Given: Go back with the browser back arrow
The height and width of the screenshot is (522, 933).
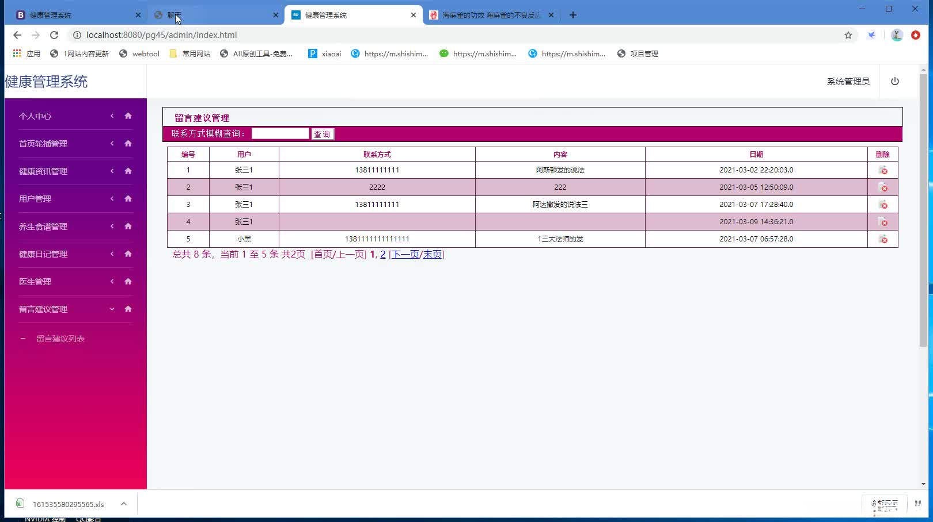Looking at the screenshot, I should point(17,35).
